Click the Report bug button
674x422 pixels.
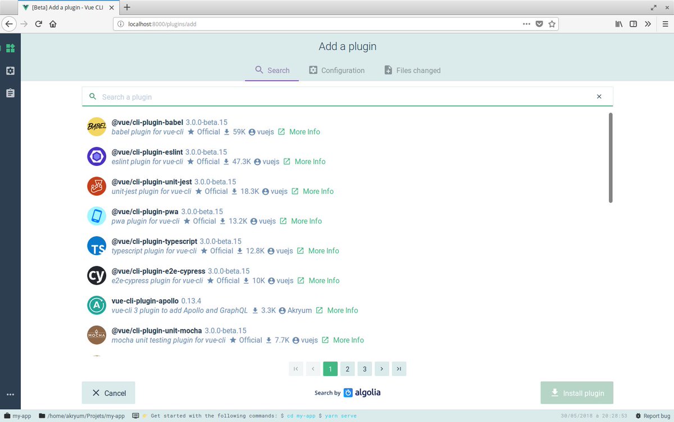[x=653, y=416]
